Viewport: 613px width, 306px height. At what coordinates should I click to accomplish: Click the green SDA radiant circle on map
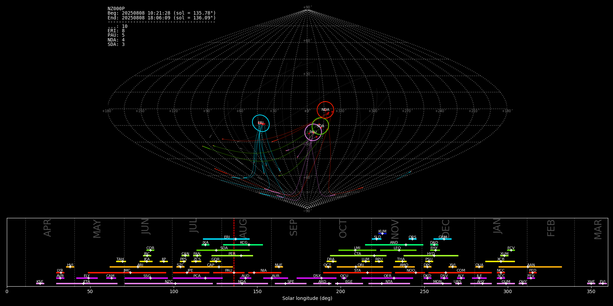pyautogui.click(x=320, y=126)
